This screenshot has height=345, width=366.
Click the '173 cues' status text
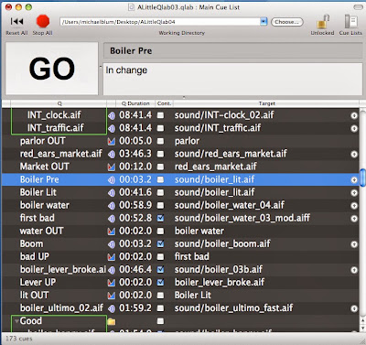click(19, 339)
